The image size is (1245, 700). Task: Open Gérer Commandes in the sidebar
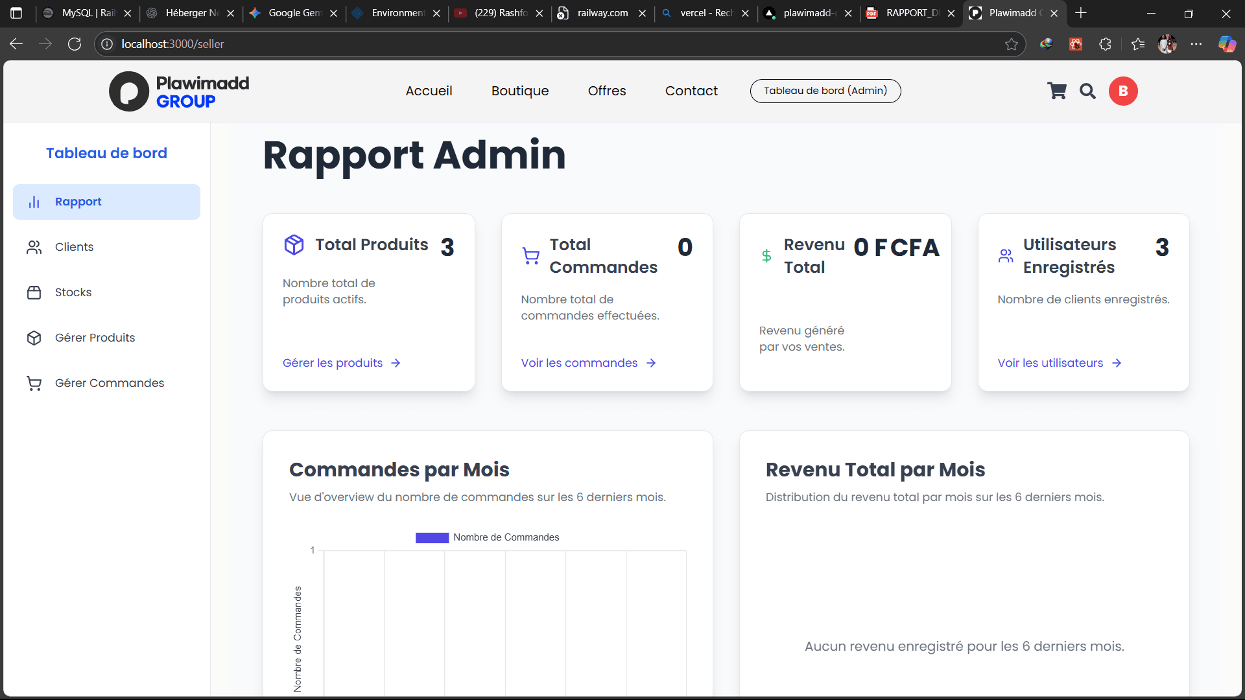click(110, 383)
